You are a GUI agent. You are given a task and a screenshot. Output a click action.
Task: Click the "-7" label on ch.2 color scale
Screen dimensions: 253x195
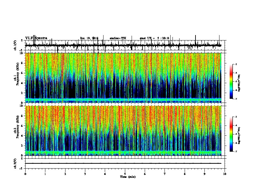tap(236, 152)
